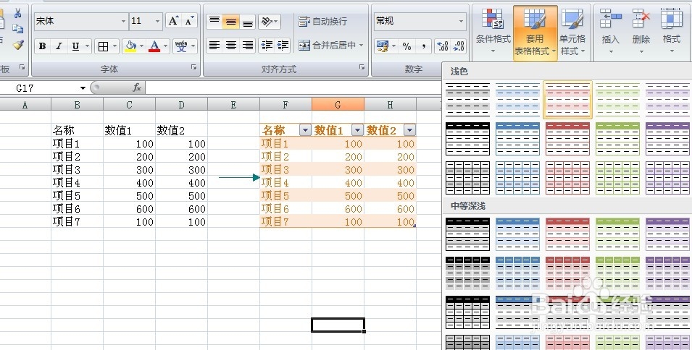Choose blue header medium table style under 中等深浅
The height and width of the screenshot is (350, 692).
pos(517,234)
